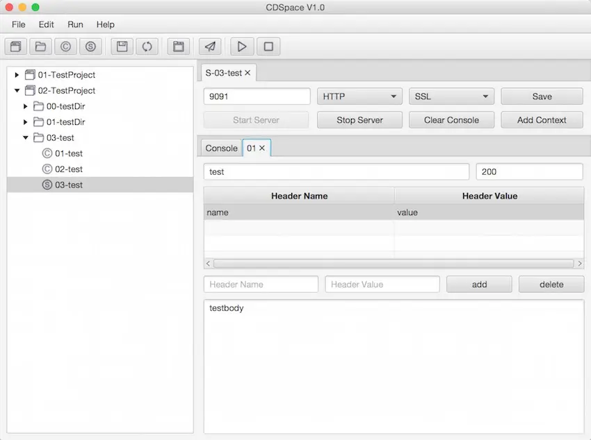Expand the 01-testDir folder node
591x440 pixels.
tap(25, 122)
